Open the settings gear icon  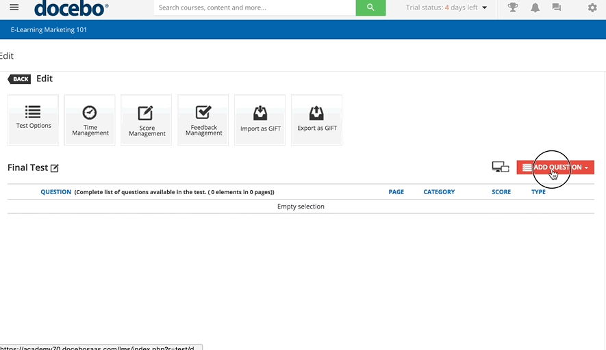tap(592, 8)
